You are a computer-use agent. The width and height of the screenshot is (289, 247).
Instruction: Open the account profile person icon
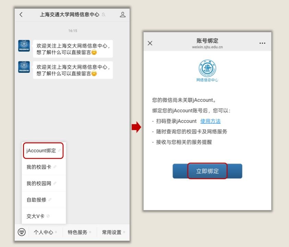coord(123,14)
